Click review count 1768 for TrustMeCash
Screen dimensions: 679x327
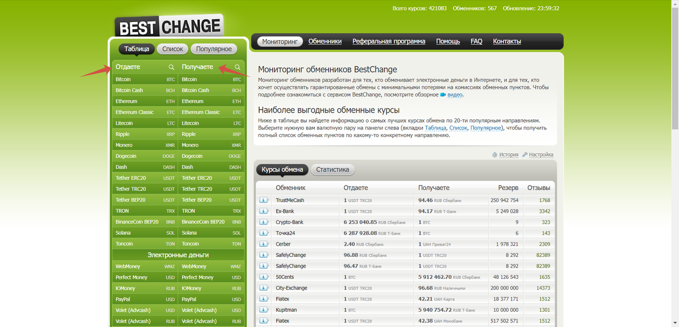(x=544, y=200)
